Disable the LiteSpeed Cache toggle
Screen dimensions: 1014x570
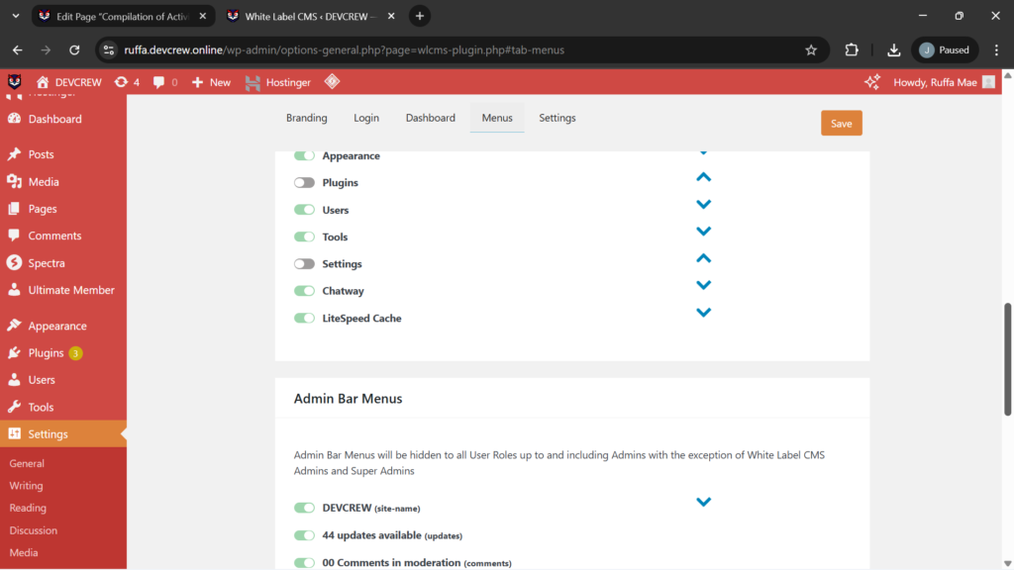304,319
